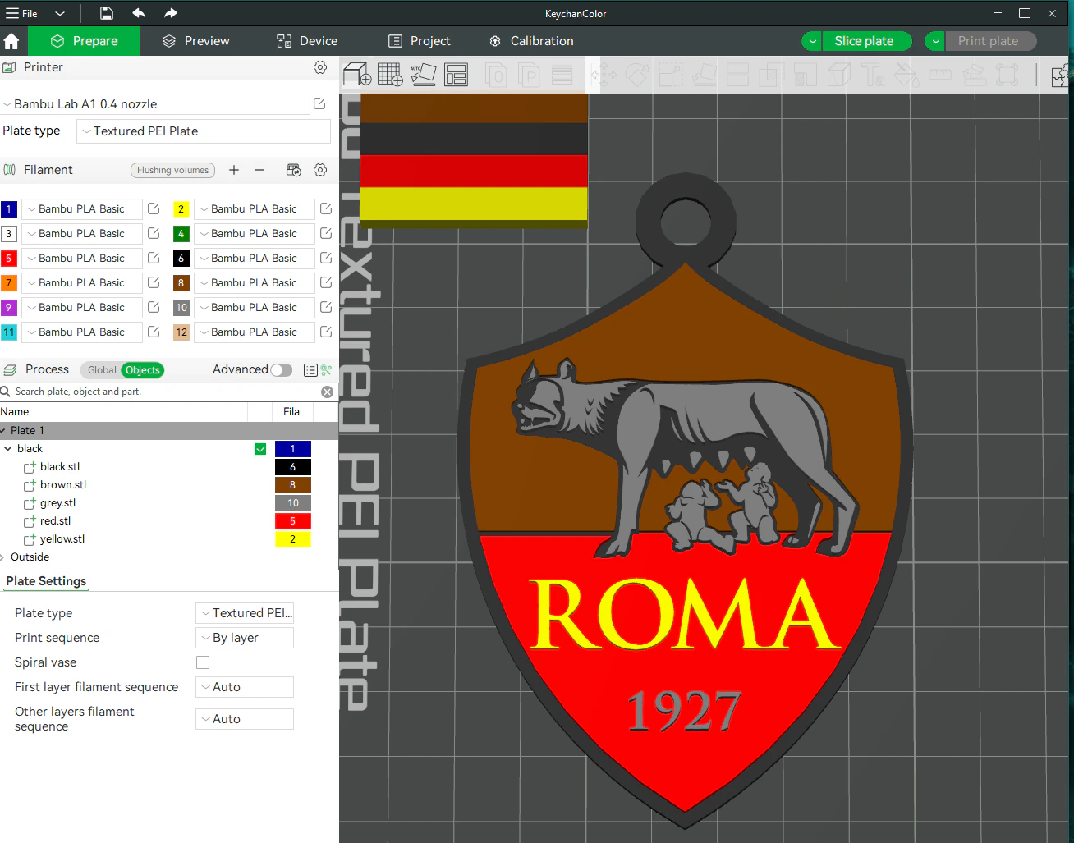Open filament settings gear icon
The width and height of the screenshot is (1074, 843).
320,170
